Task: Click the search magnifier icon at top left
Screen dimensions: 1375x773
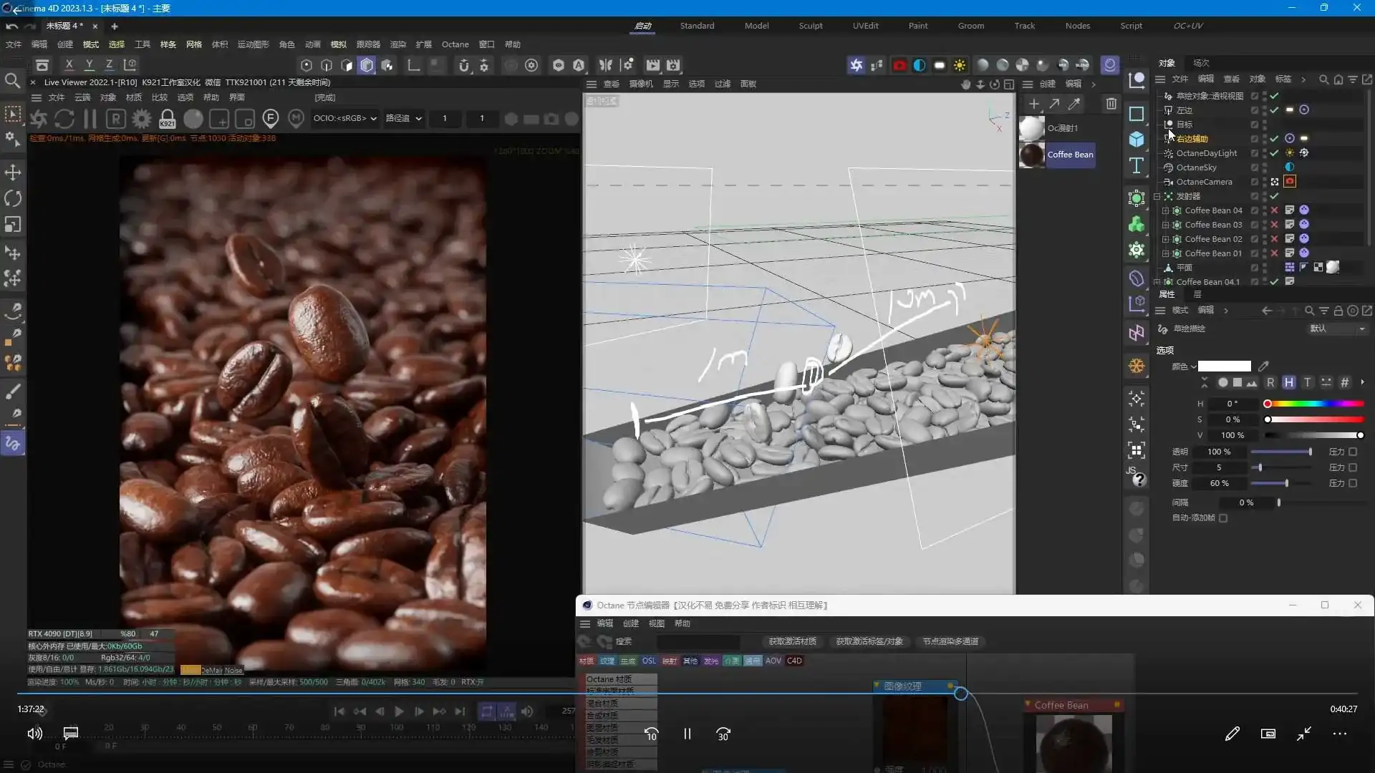Action: pos(12,80)
